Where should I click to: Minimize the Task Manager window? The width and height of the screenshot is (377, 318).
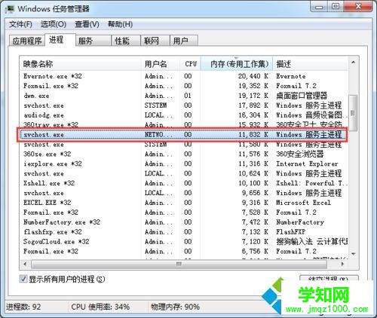[x=319, y=7]
